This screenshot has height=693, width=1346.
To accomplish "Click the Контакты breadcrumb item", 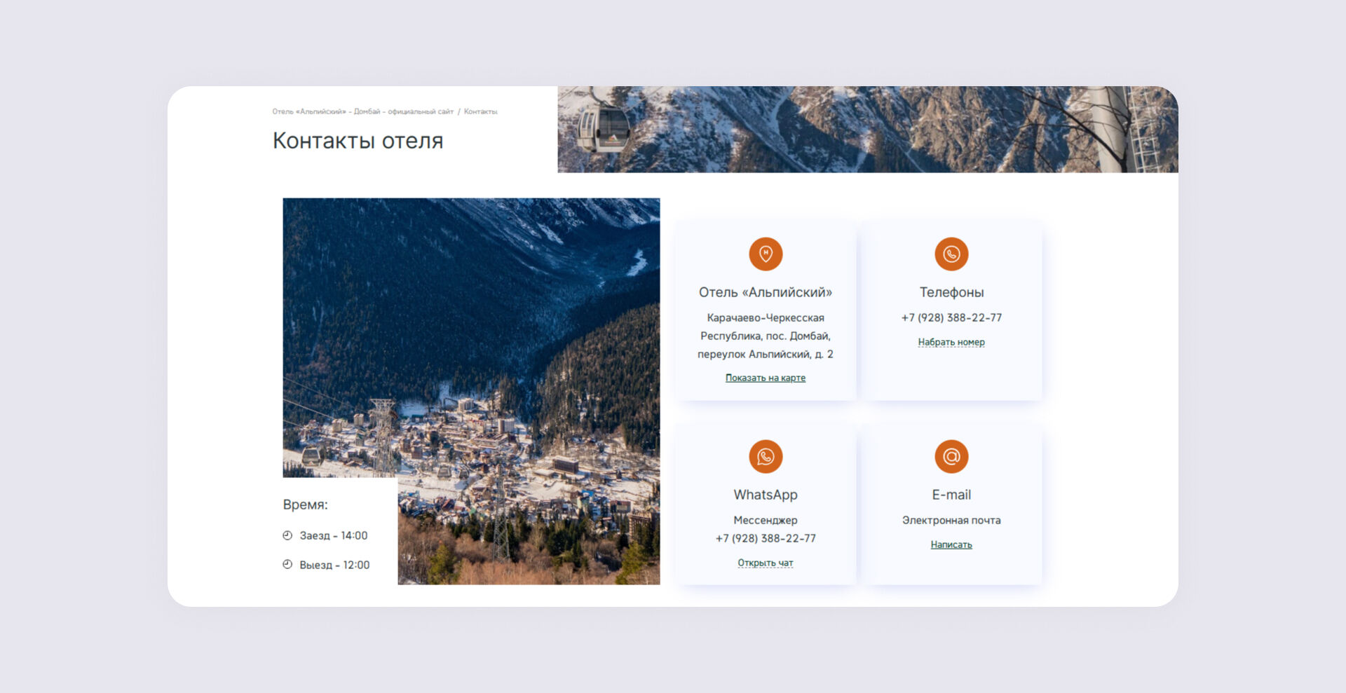I will click(481, 111).
